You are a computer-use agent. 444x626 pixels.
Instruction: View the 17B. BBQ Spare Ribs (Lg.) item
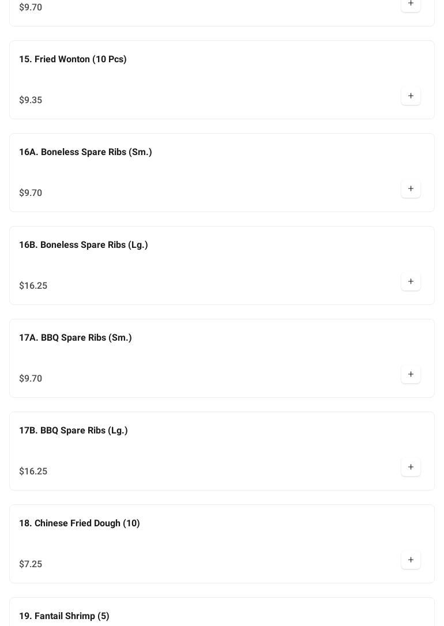(73, 431)
